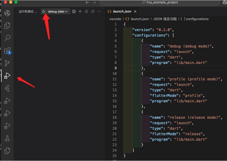The image size is (227, 161).
Task: Open the Flutter sidebar icon
Action: click(x=7, y=88)
